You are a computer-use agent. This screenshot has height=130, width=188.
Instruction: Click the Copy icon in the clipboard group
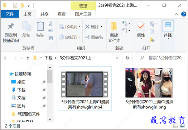pos(27,26)
